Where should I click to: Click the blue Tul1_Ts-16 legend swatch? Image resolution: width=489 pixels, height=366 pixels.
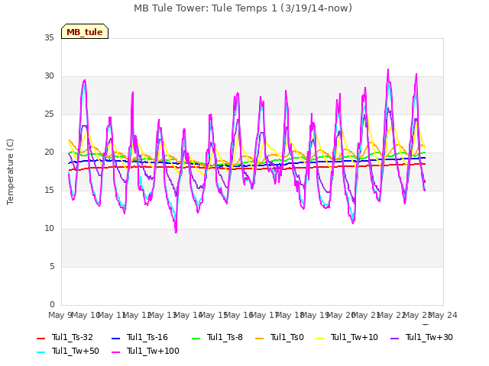coord(115,338)
